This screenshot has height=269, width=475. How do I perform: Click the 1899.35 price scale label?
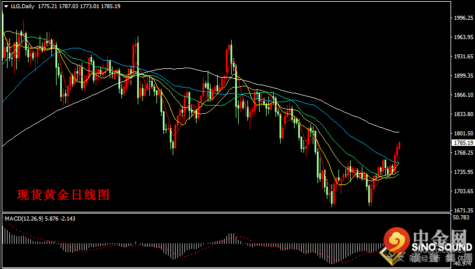coord(463,76)
